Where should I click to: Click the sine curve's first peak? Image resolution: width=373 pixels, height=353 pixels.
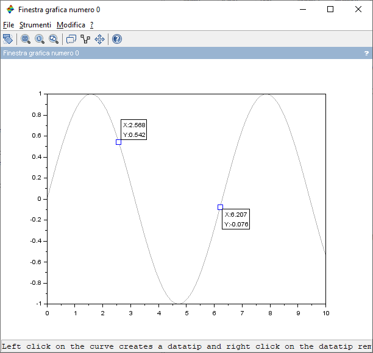point(91,94)
